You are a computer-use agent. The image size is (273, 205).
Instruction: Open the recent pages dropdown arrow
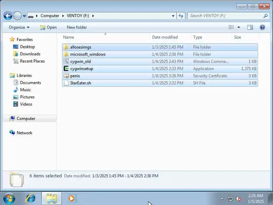[24, 16]
